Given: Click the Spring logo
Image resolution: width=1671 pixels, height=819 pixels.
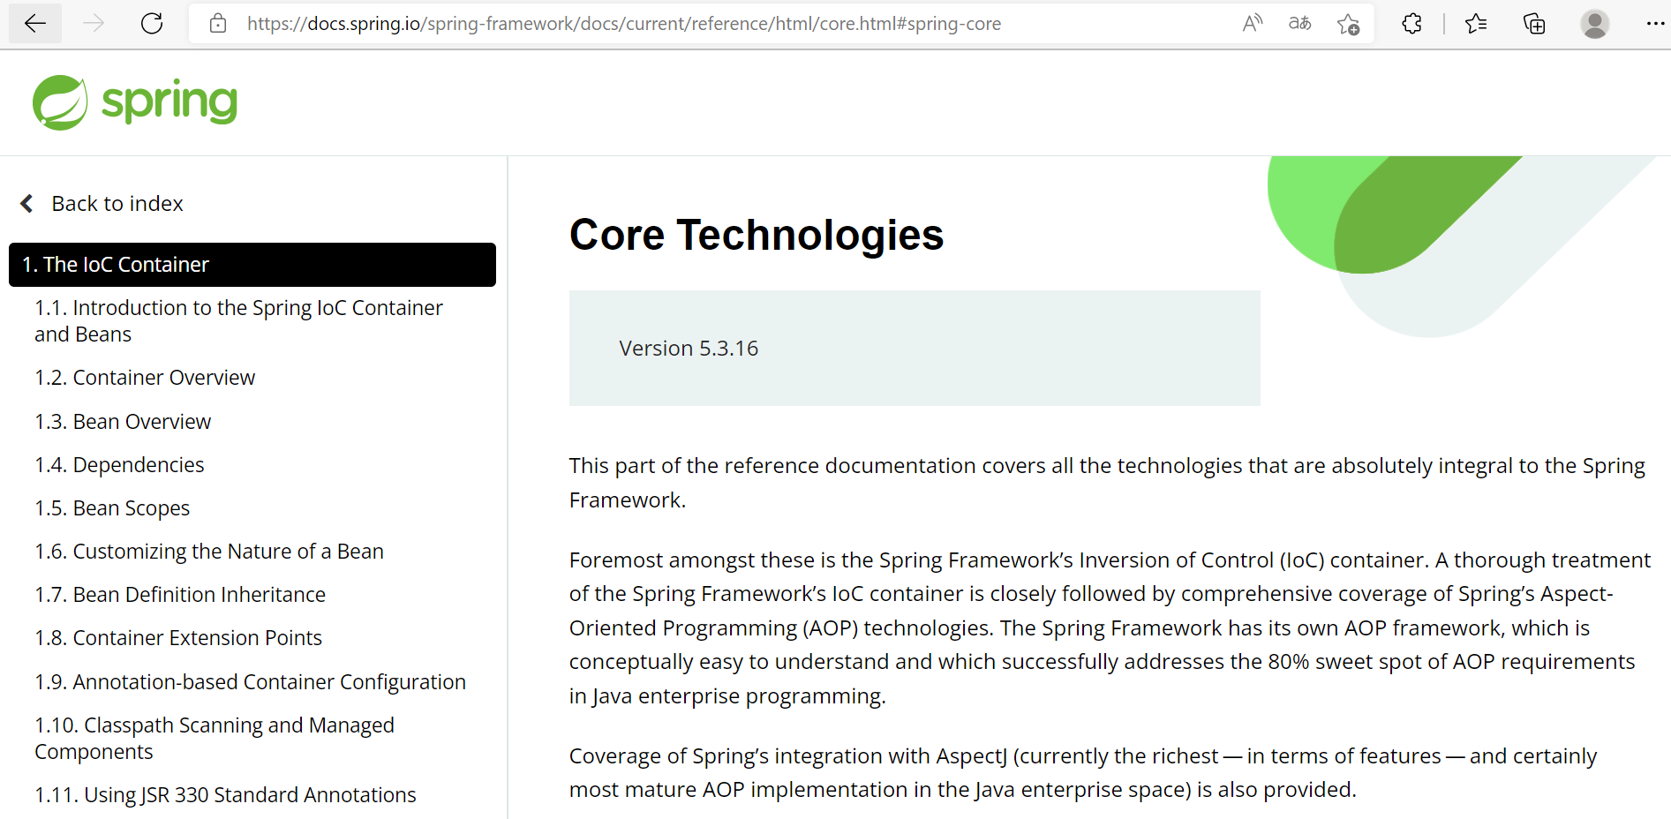Looking at the screenshot, I should click(134, 101).
